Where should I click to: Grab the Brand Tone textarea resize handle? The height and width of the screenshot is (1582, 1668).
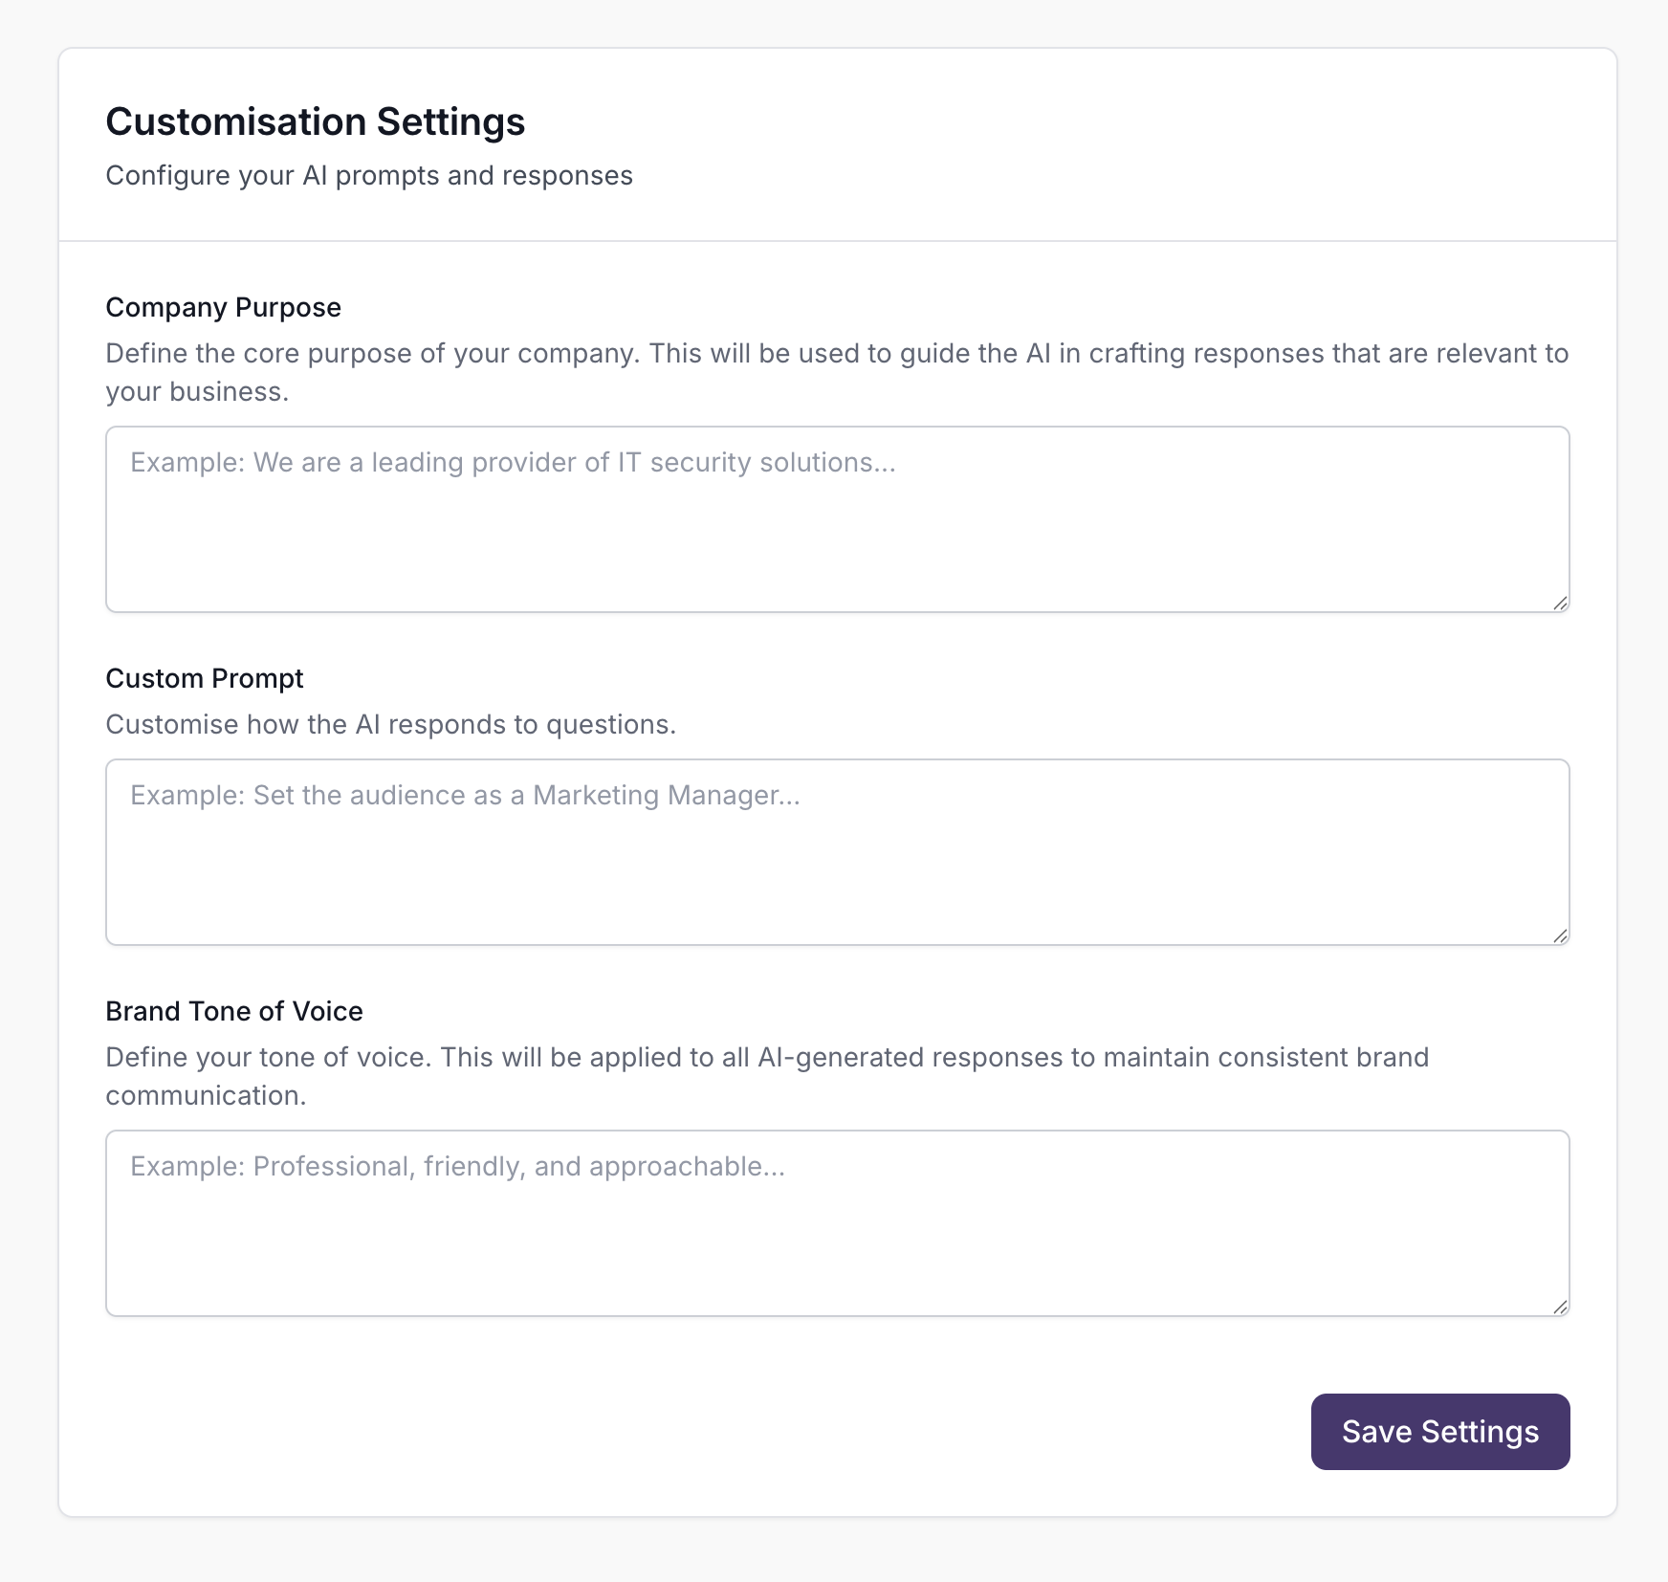tap(1560, 1307)
